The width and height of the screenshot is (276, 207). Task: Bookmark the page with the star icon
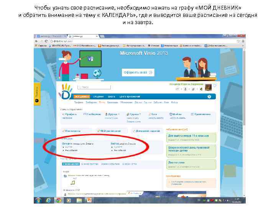click(238, 41)
